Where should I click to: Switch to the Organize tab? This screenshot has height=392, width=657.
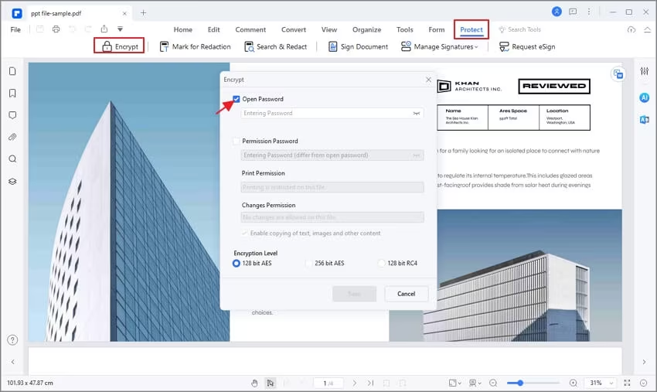[366, 29]
